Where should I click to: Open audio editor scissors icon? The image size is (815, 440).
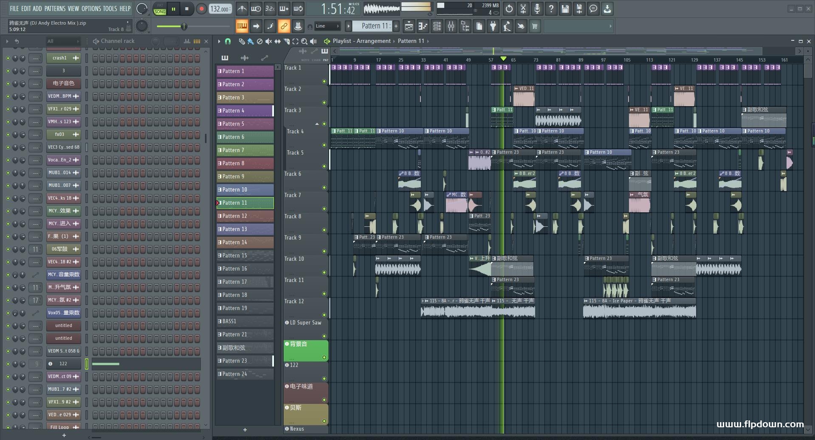click(523, 8)
